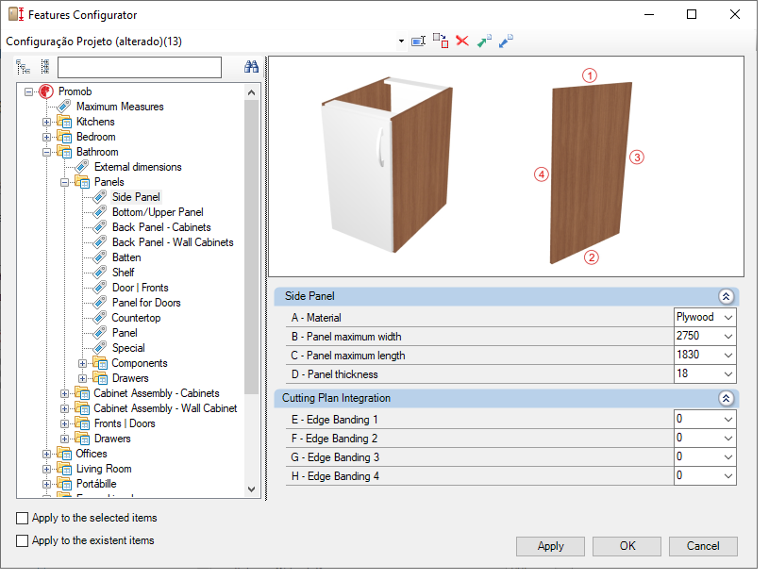The height and width of the screenshot is (580, 769).
Task: Click tree scrollbar up arrow
Action: (x=252, y=92)
